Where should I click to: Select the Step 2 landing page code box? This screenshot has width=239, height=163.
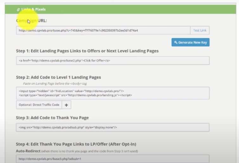[113, 93]
